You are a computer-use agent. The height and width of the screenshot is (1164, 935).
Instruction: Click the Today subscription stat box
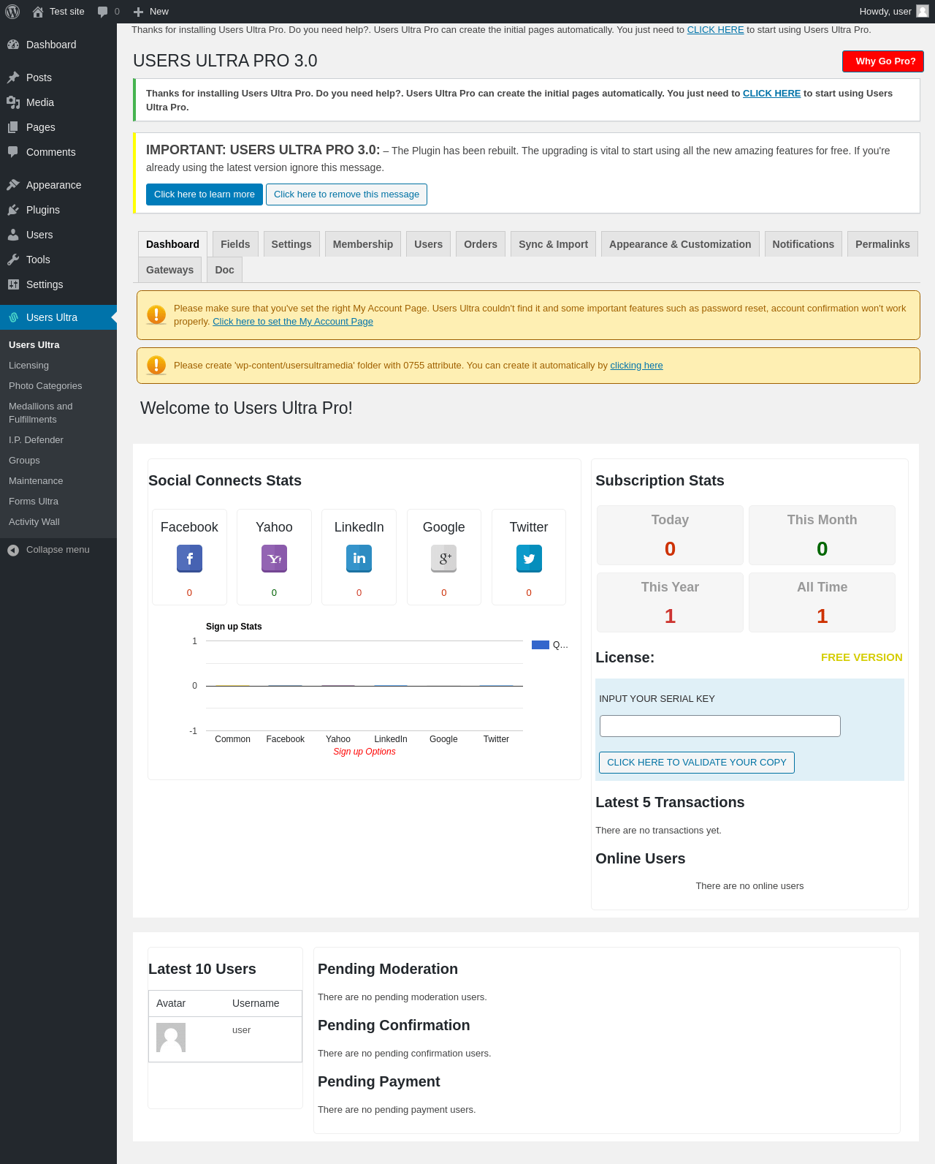click(x=670, y=535)
